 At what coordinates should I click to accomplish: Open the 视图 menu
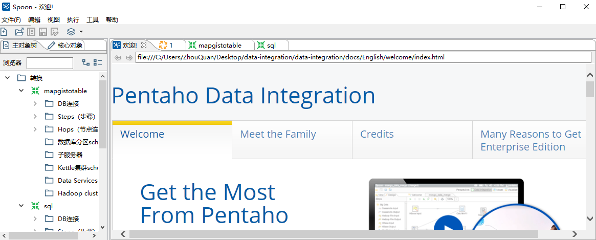(x=54, y=20)
